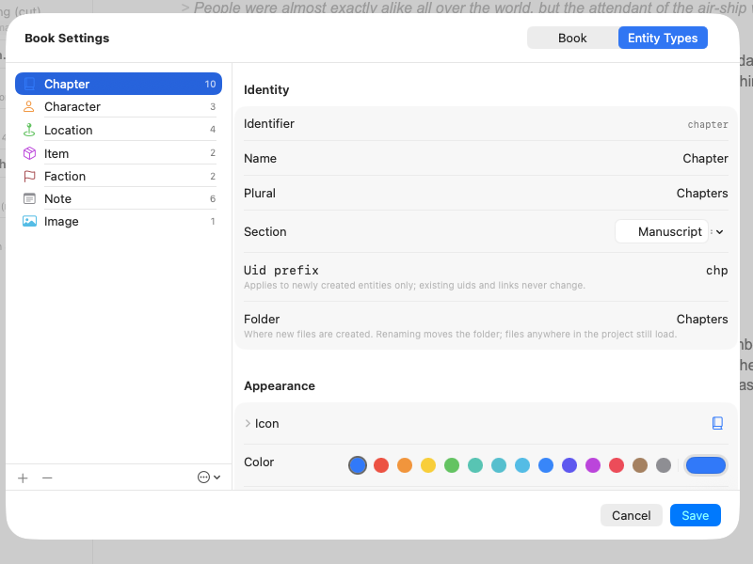Click the Chapter count badge 10

coord(210,84)
